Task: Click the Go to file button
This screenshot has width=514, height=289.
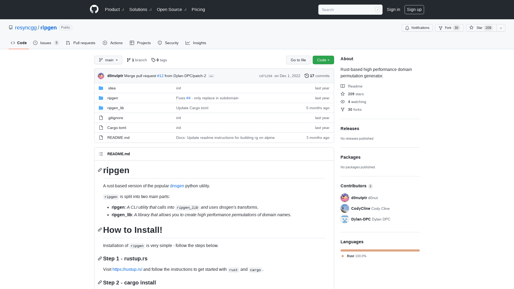Action: coord(298,60)
